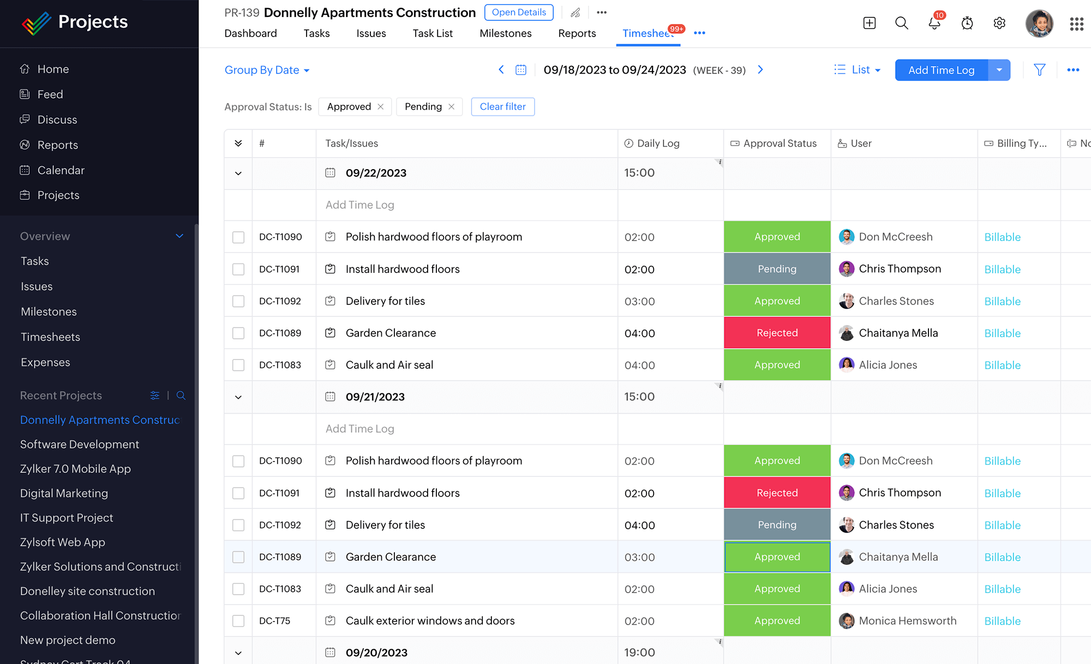Image resolution: width=1091 pixels, height=664 pixels.
Task: Clear the Approved approval status filter
Action: [x=381, y=107]
